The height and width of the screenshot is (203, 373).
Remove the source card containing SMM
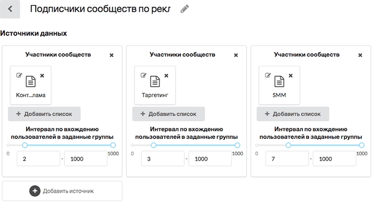360,55
